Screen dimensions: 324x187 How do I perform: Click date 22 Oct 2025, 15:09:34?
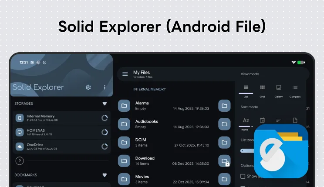coord(191,182)
